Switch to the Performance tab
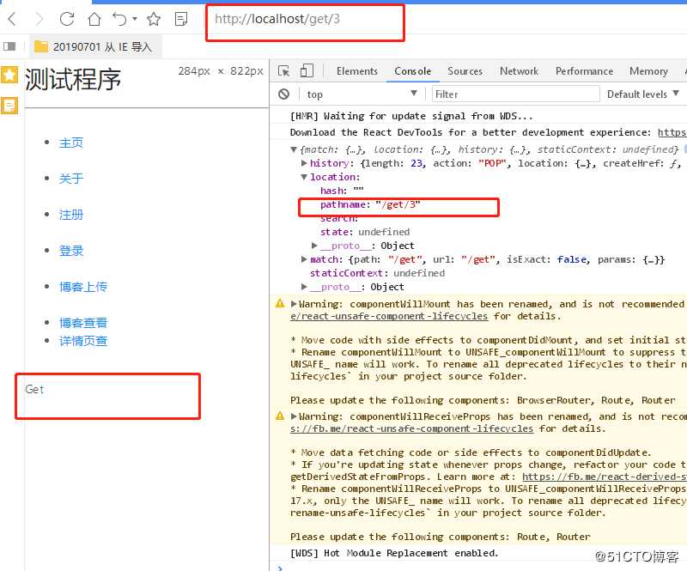Viewport: 687px width, 571px height. coord(584,71)
